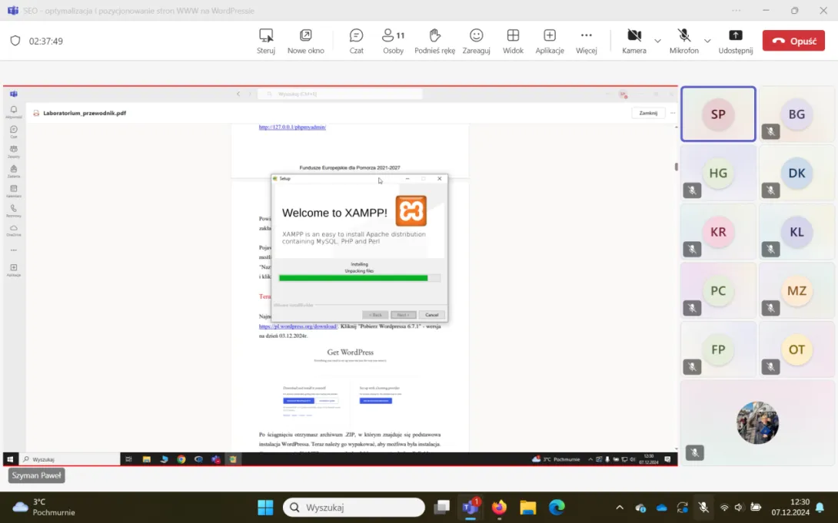838x523 pixels.
Task: Open Aplikacje apps panel
Action: [x=550, y=41]
